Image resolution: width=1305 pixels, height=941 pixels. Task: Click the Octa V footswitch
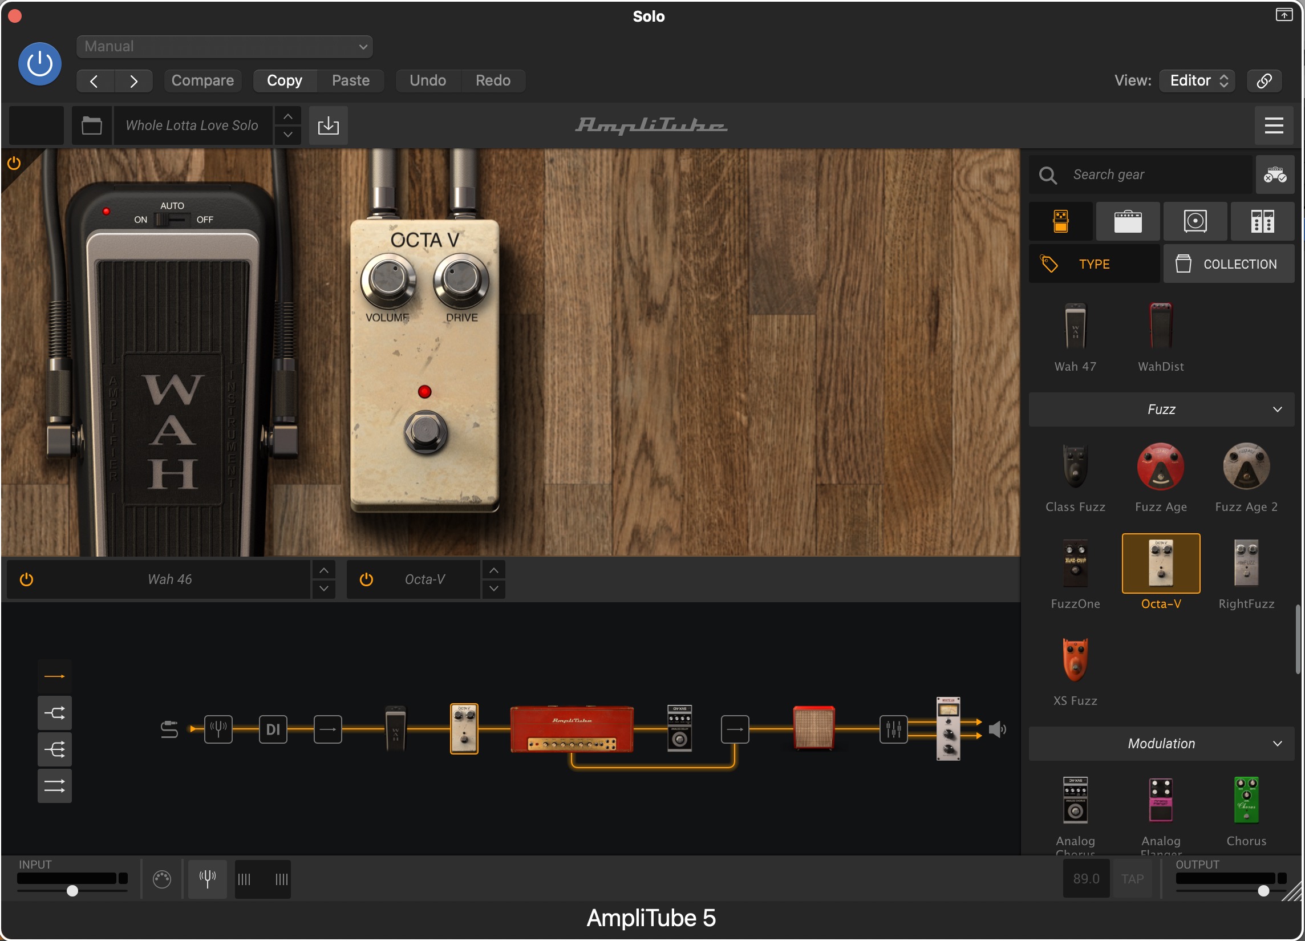click(x=425, y=432)
